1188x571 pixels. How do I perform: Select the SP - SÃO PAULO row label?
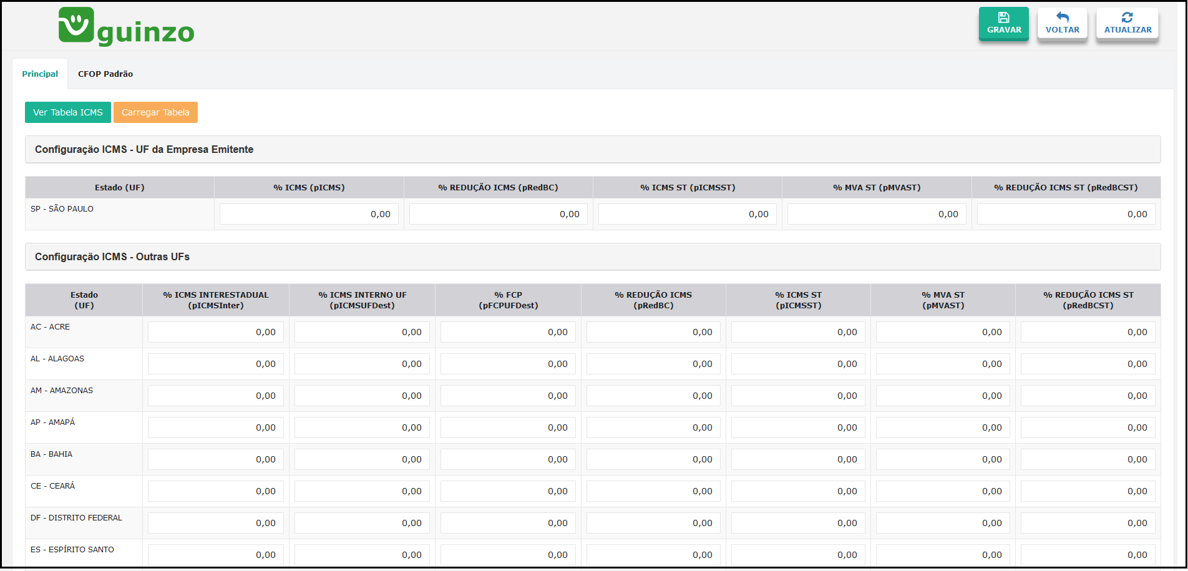62,209
